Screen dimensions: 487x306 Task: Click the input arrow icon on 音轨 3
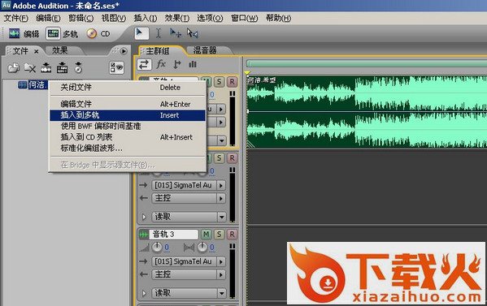[x=143, y=261]
